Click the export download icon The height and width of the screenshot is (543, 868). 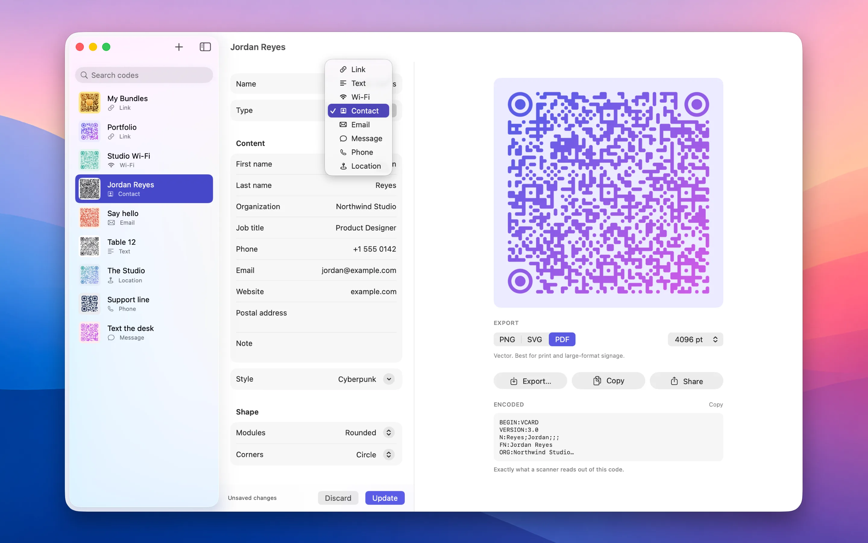(514, 381)
